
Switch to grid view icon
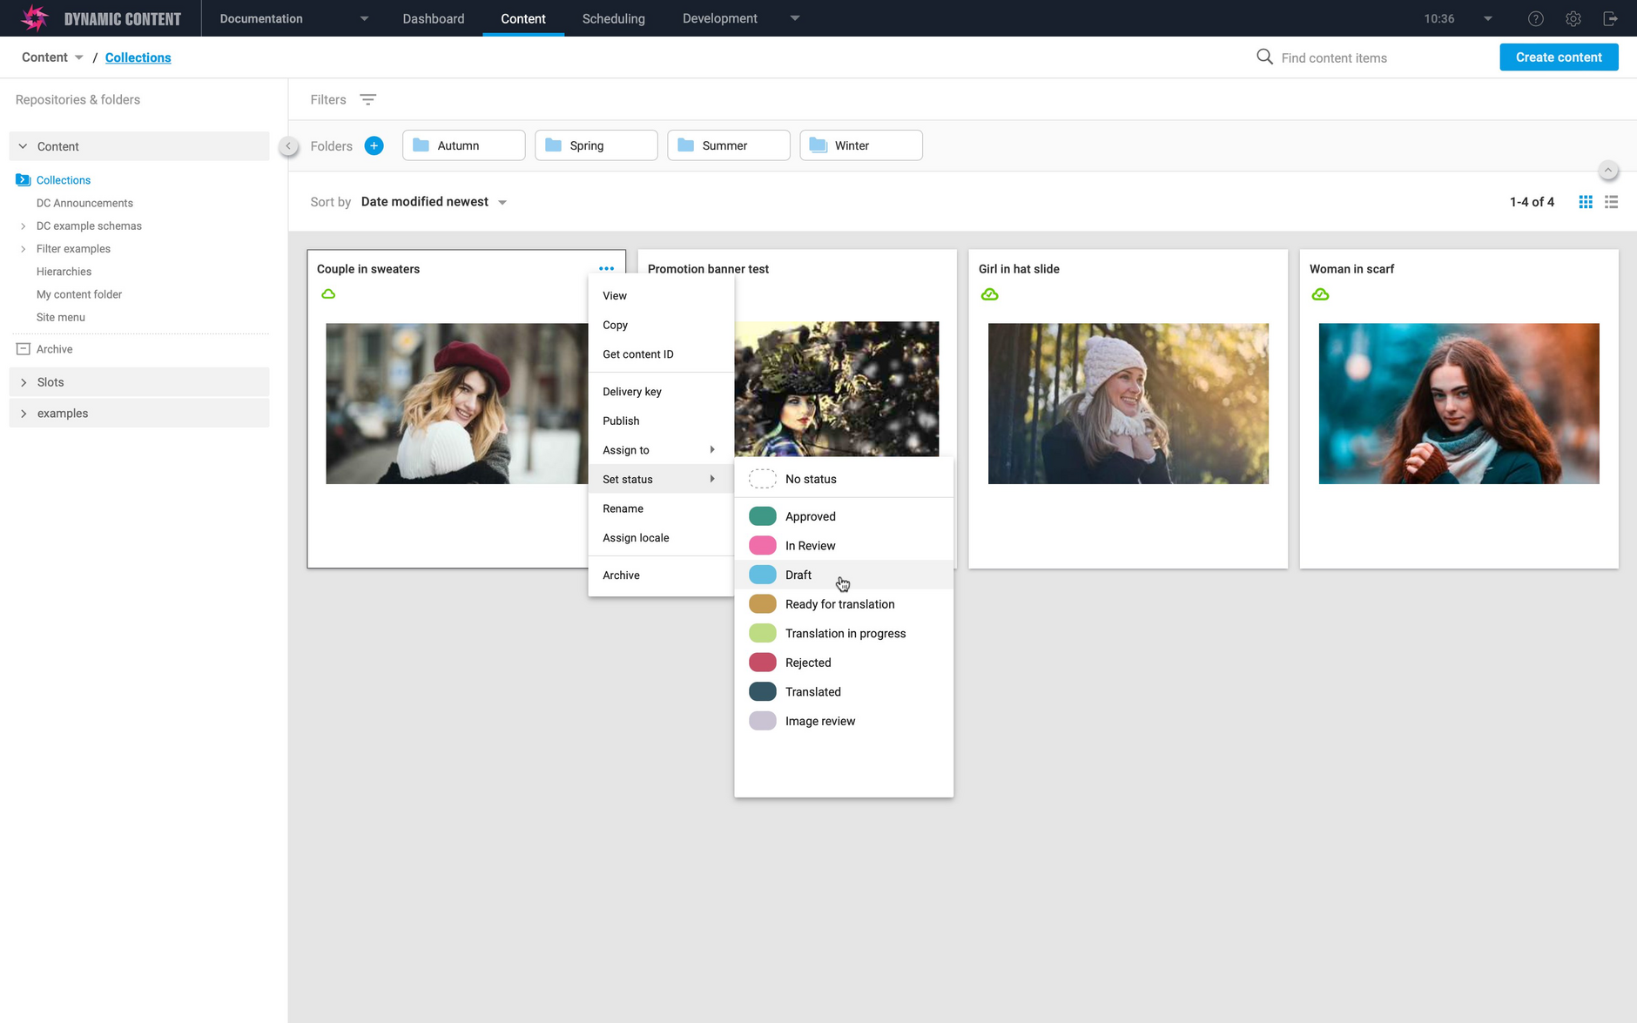tap(1586, 202)
